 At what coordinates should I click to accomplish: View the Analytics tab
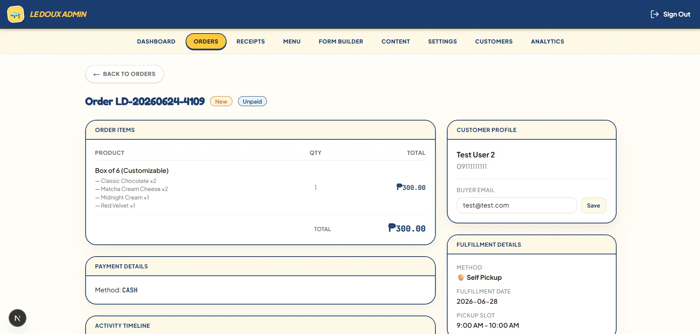click(x=547, y=41)
